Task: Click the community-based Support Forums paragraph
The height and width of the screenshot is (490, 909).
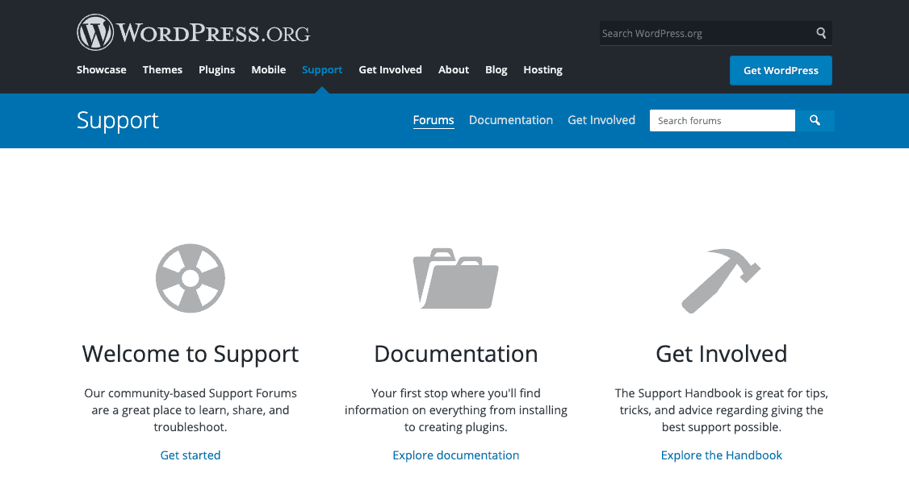Action: click(x=191, y=410)
